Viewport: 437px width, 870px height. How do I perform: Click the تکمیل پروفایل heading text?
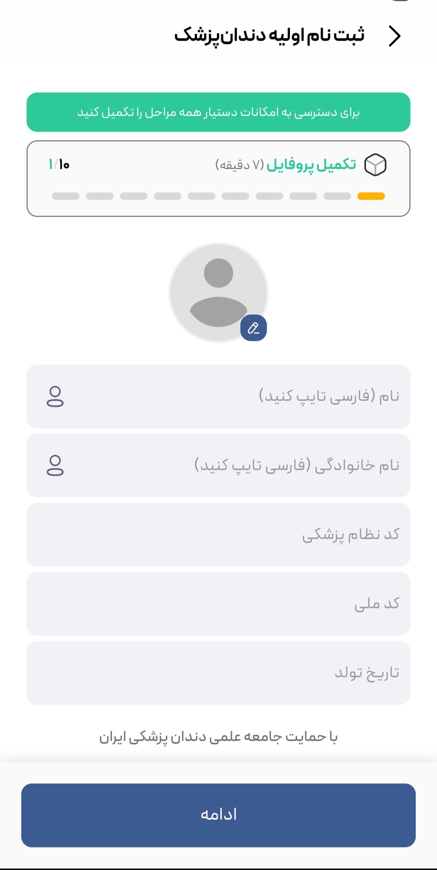311,165
